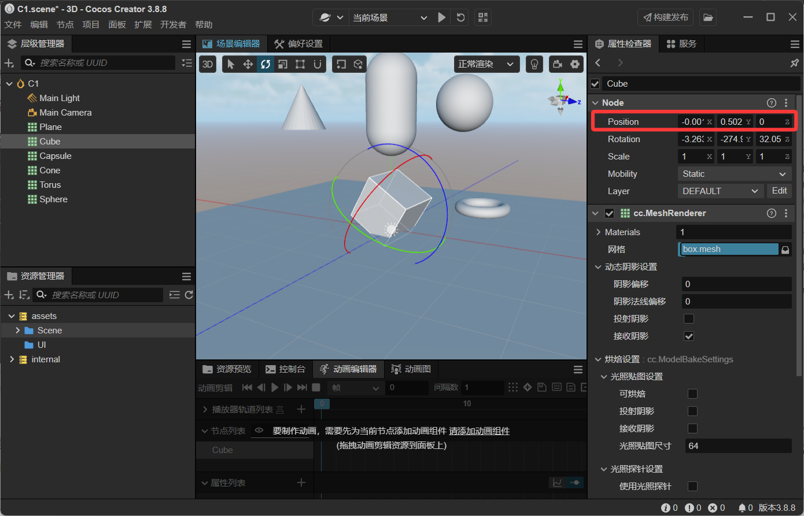The width and height of the screenshot is (804, 516).
Task: Open preview platform planet dropdown
Action: (x=331, y=17)
